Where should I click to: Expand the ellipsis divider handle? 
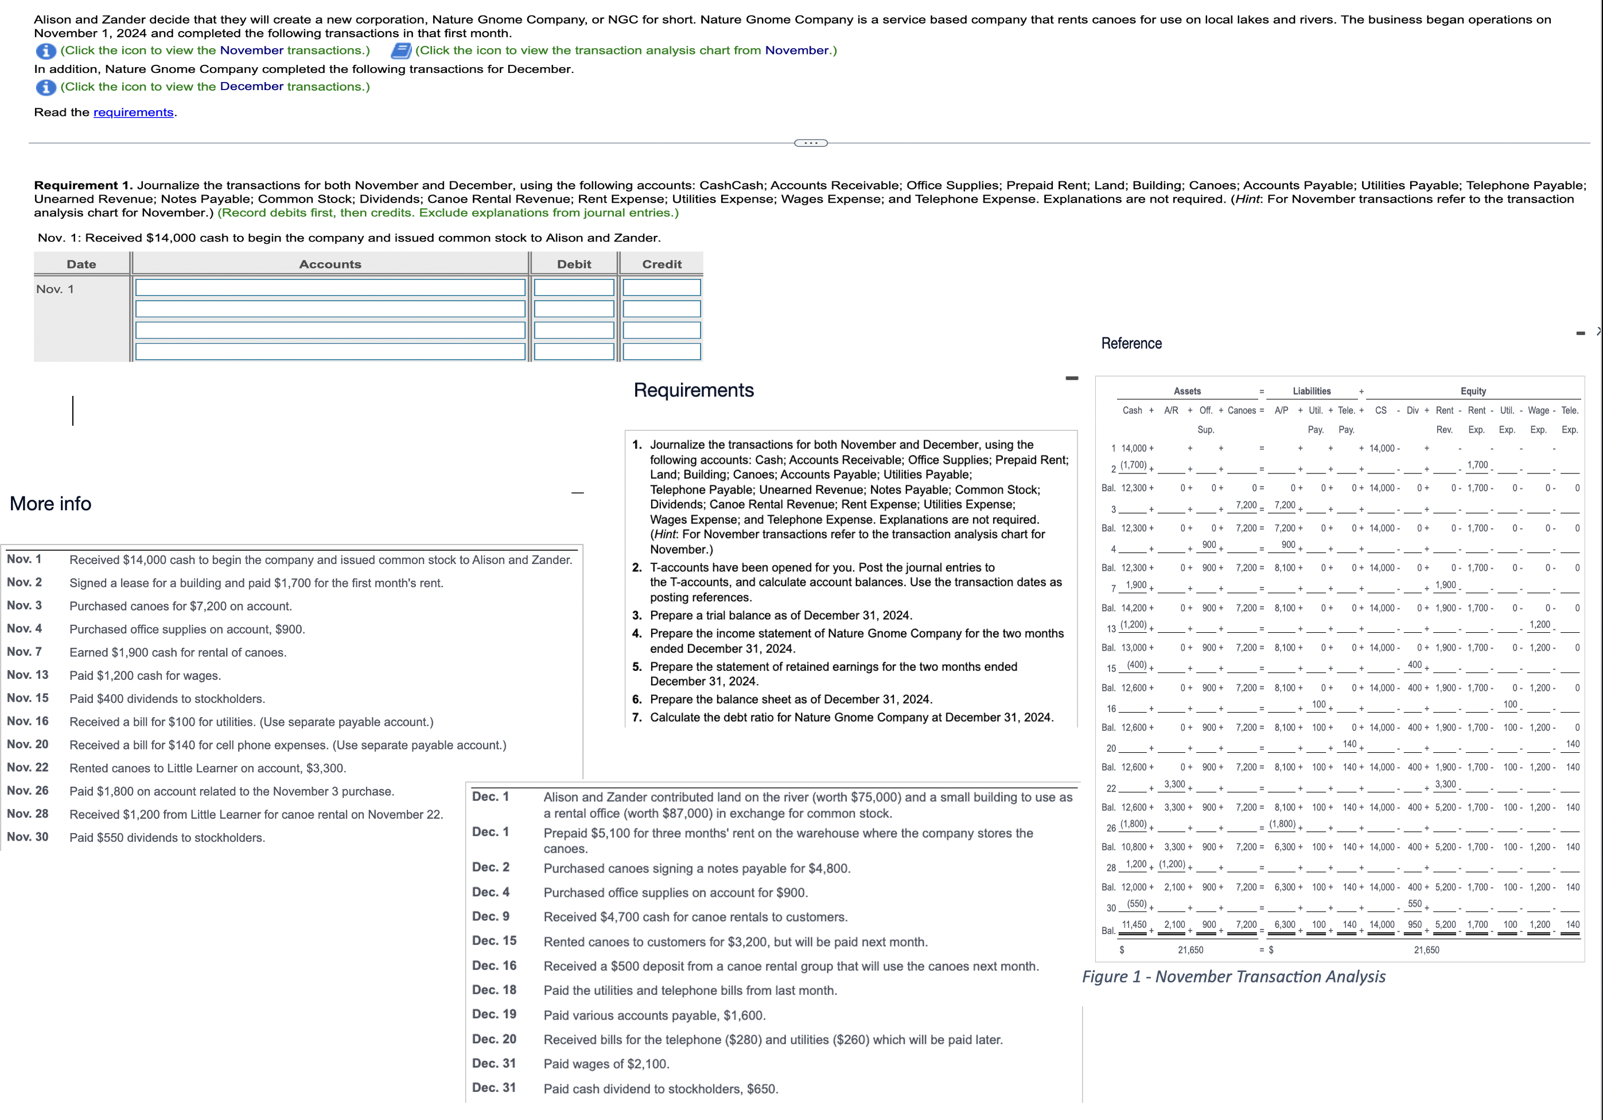[811, 143]
